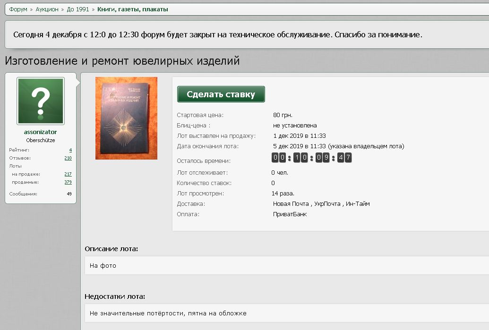Click the Недостатки лота heading
This screenshot has height=330, width=489.
(x=115, y=296)
